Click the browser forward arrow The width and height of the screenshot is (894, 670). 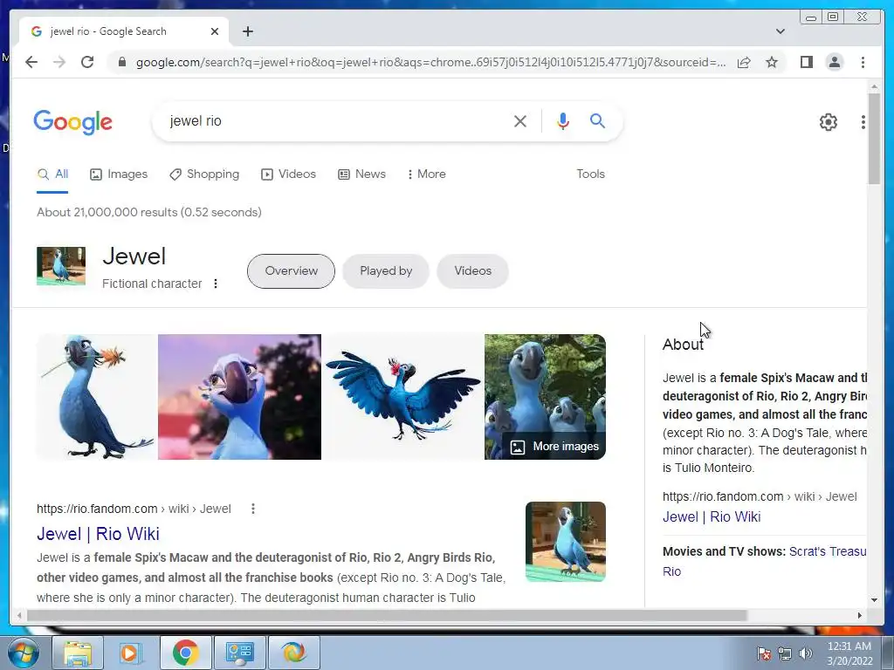58,62
